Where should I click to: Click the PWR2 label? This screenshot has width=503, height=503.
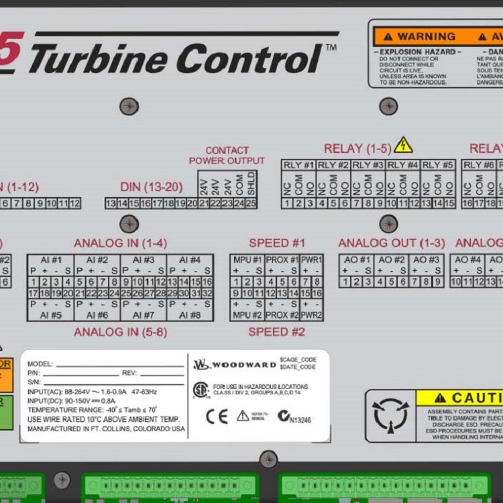pyautogui.click(x=311, y=315)
